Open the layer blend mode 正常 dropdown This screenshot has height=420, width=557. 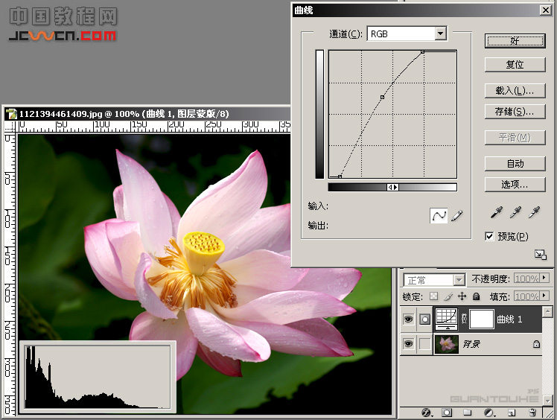pos(459,280)
